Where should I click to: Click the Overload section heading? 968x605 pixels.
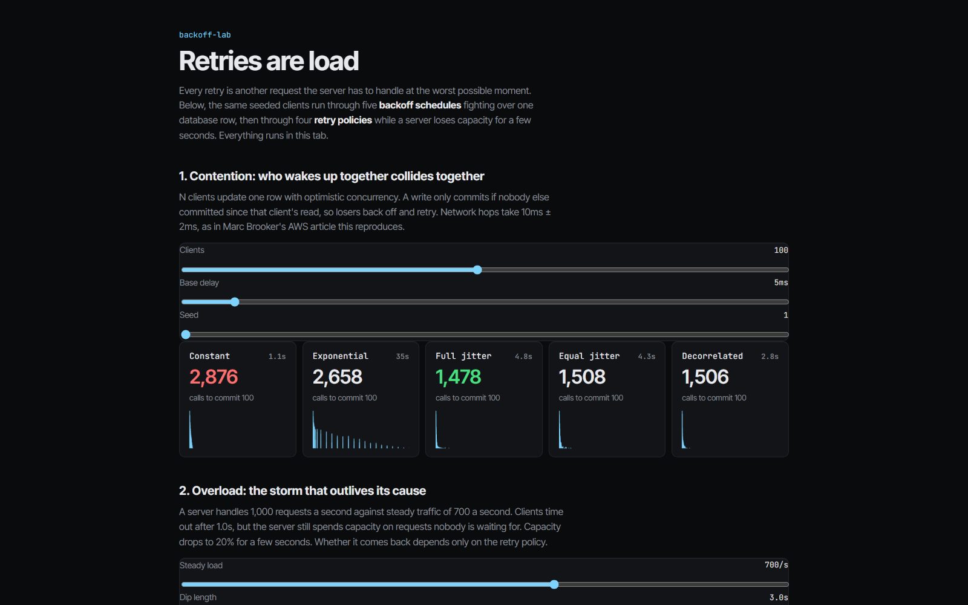coord(302,491)
